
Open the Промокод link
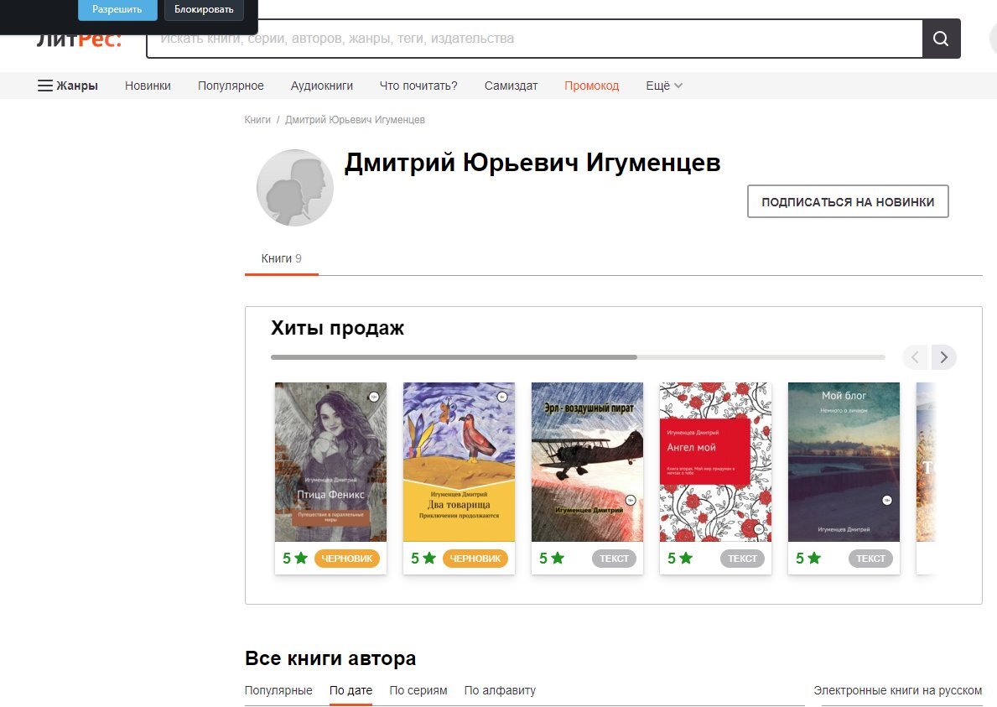click(592, 85)
